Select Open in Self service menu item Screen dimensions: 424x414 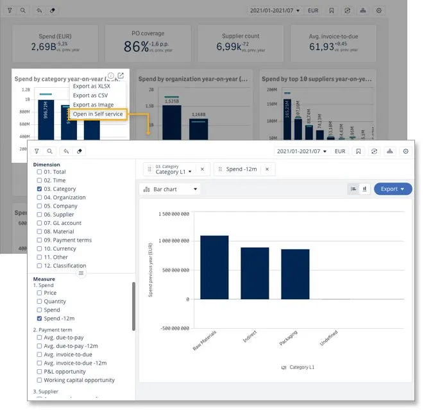point(98,114)
